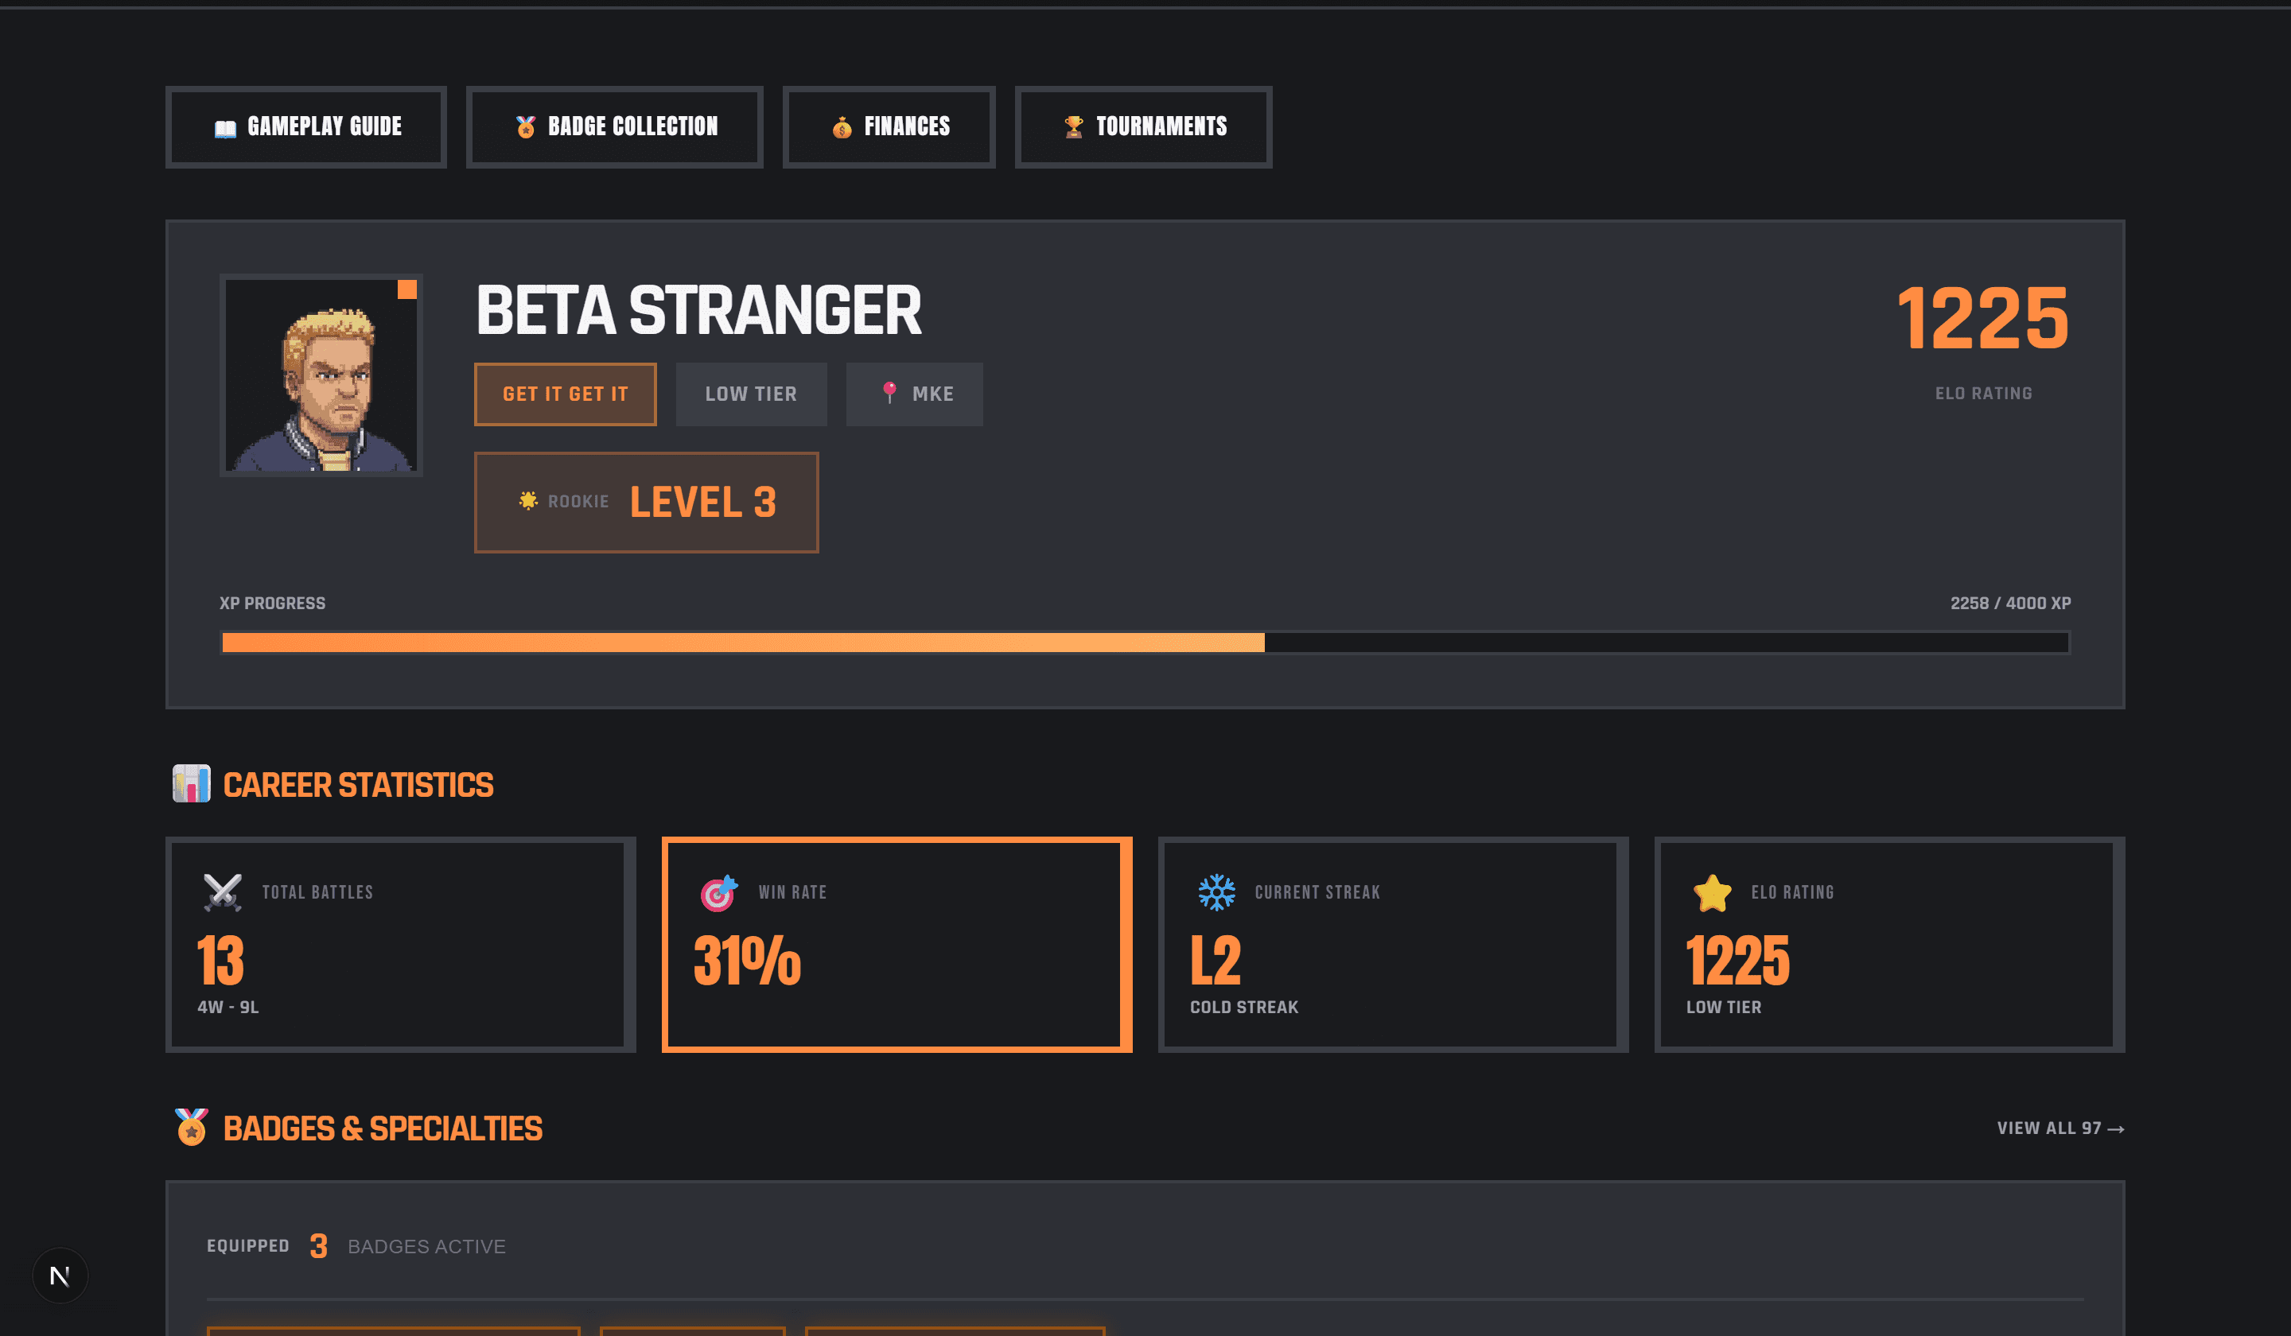Click the 31% win rate value
Viewport: 2291px width, 1336px height.
[747, 961]
